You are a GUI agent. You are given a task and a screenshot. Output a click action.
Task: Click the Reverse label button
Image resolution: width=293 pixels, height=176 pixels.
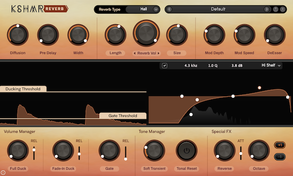coord(225,169)
